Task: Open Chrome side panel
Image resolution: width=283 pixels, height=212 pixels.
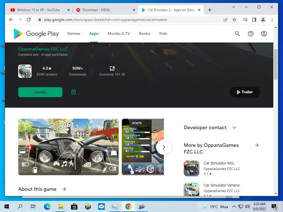Action: click(254, 20)
